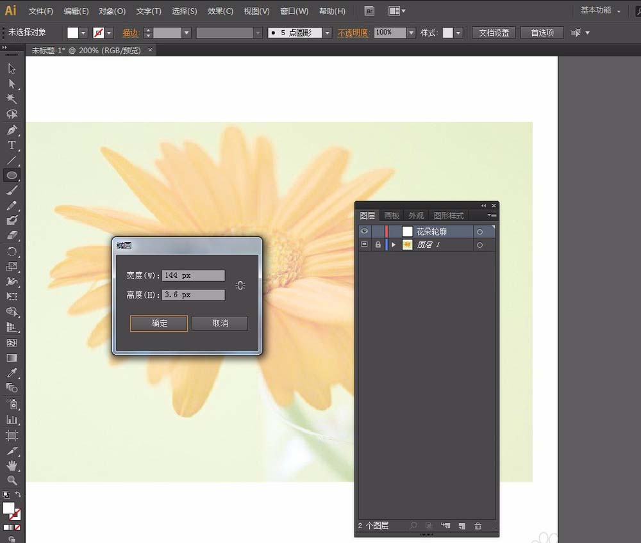
Task: Unlock 图层 1 using the lock icon
Action: [378, 245]
